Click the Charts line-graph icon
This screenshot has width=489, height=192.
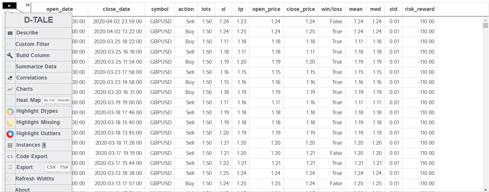tap(10, 89)
